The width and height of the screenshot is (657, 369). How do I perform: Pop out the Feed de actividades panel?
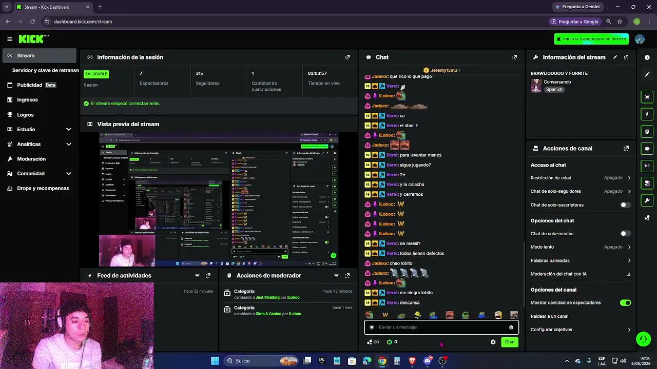[x=208, y=276]
